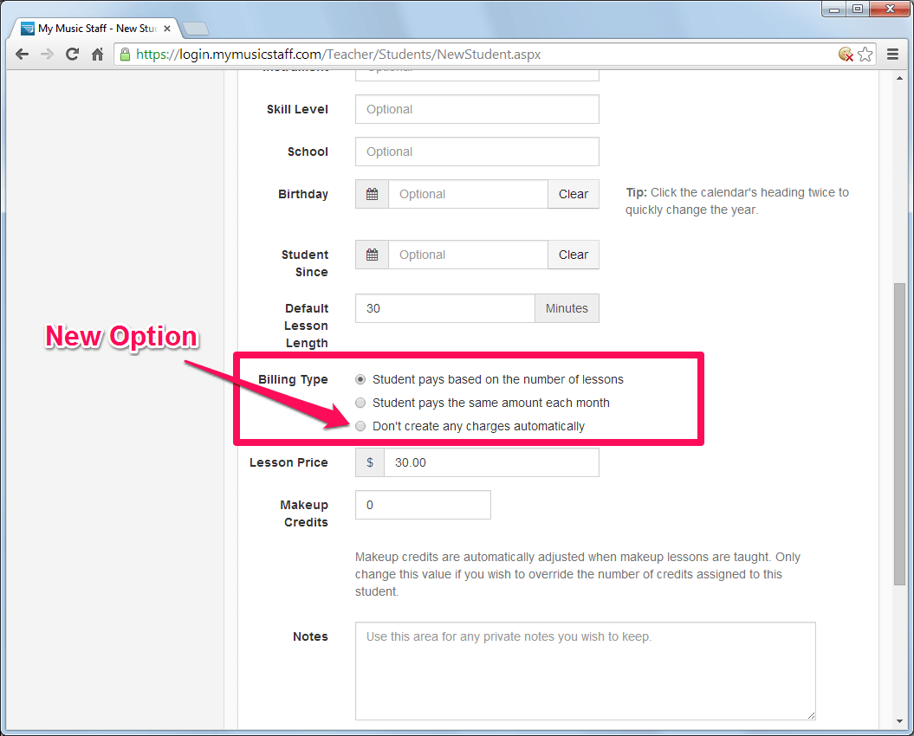Viewport: 914px width, 736px height.
Task: Edit the Lesson Price amount field
Action: click(x=491, y=462)
